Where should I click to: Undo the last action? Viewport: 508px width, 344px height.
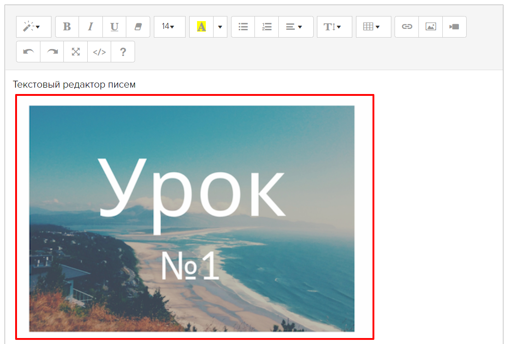point(28,52)
